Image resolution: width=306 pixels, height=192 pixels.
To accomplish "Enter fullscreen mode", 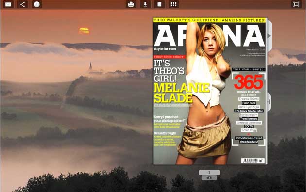I will 296,4.
